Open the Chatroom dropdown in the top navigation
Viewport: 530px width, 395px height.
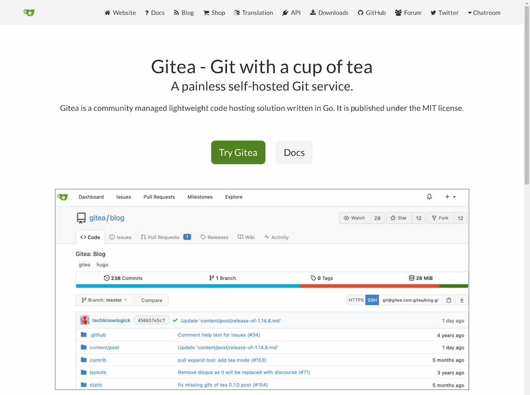pos(484,12)
